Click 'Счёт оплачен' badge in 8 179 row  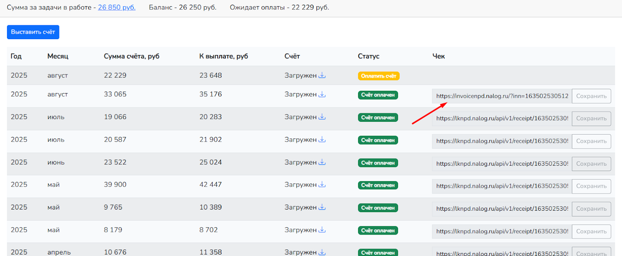pos(378,230)
